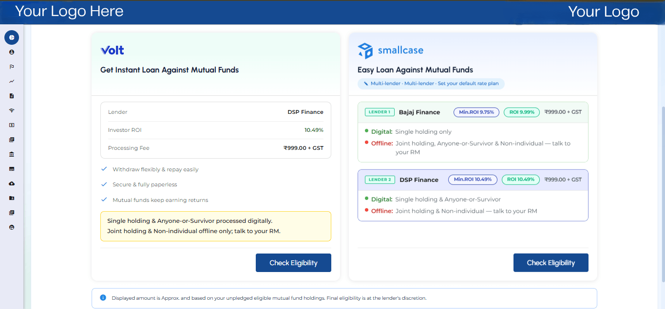The width and height of the screenshot is (665, 309).
Task: Open the money bill sidebar icon
Action: coord(12,125)
